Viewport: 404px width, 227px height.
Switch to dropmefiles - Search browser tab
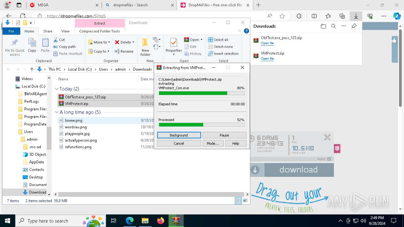(139, 5)
